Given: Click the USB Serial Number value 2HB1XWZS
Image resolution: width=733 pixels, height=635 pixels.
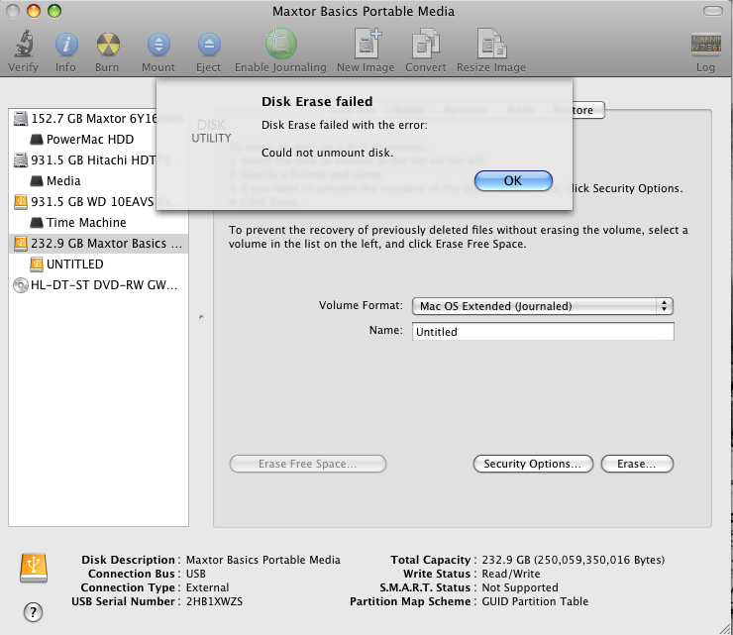Looking at the screenshot, I should [214, 601].
